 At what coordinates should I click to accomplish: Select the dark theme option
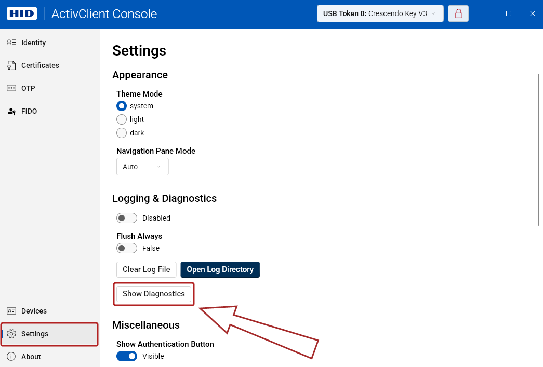point(122,133)
